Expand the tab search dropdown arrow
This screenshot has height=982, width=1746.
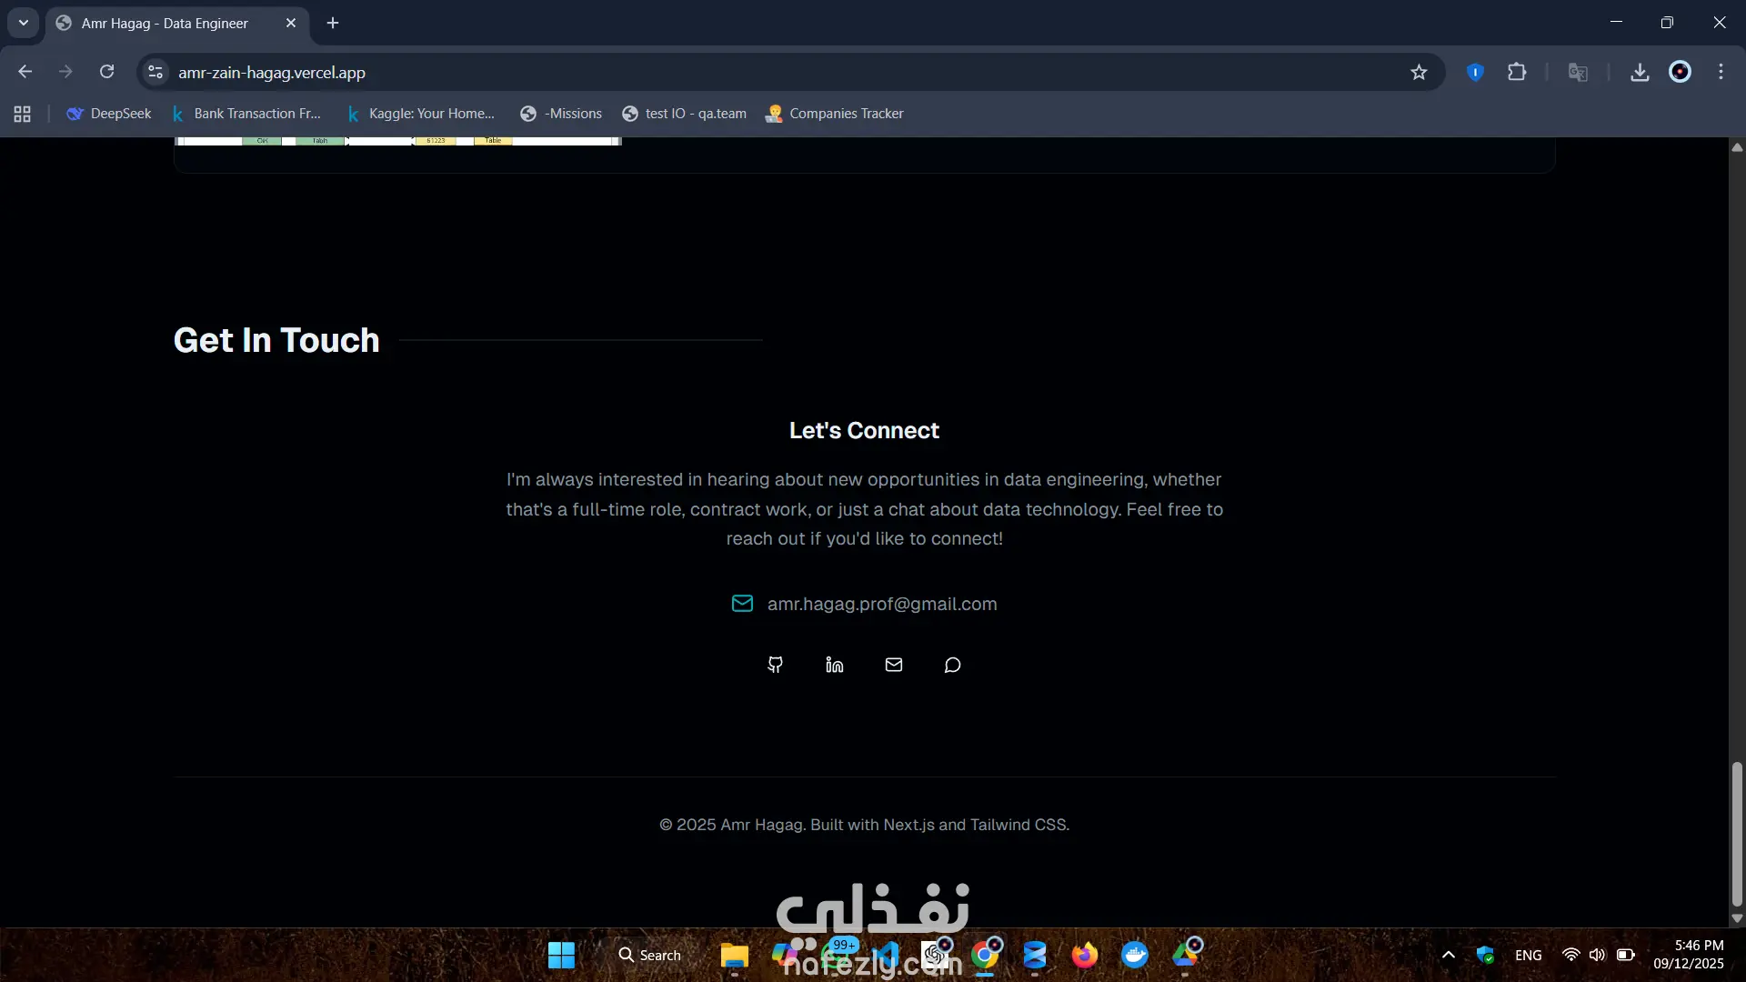[x=24, y=23]
